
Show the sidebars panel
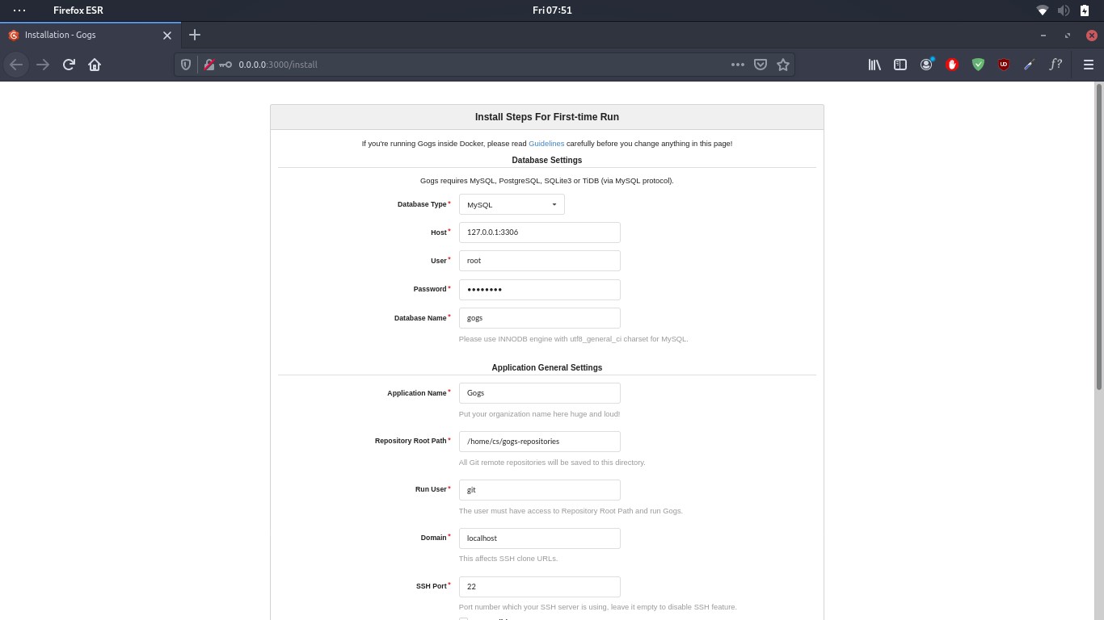900,65
